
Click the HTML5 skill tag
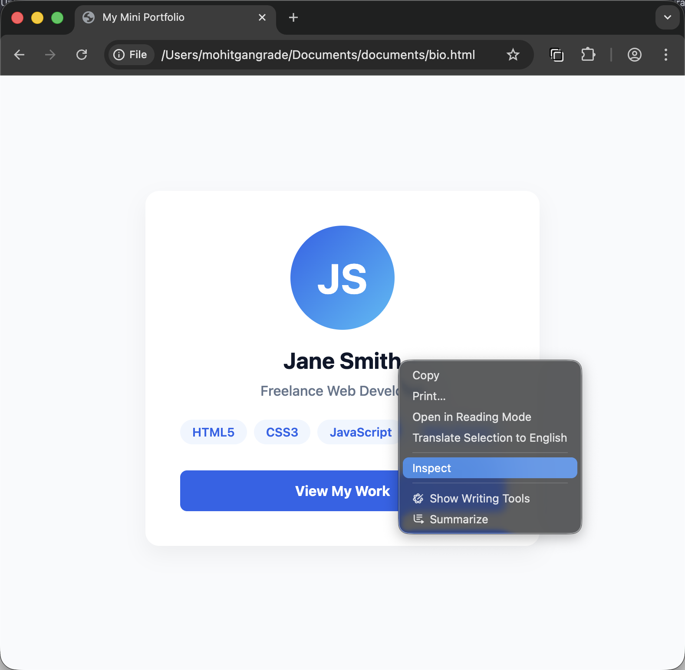(213, 432)
